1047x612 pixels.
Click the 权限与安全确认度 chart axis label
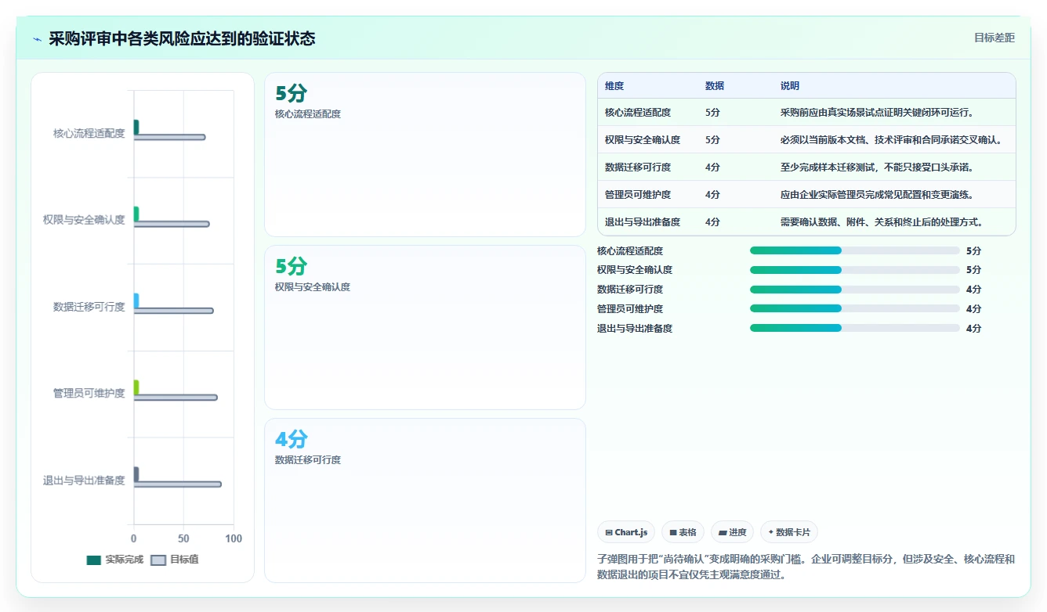pos(84,220)
